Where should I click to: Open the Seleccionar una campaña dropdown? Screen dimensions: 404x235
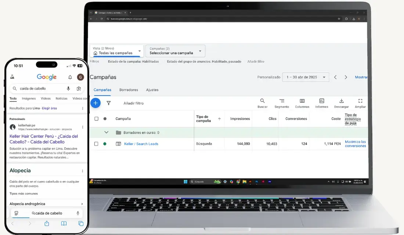(x=175, y=51)
